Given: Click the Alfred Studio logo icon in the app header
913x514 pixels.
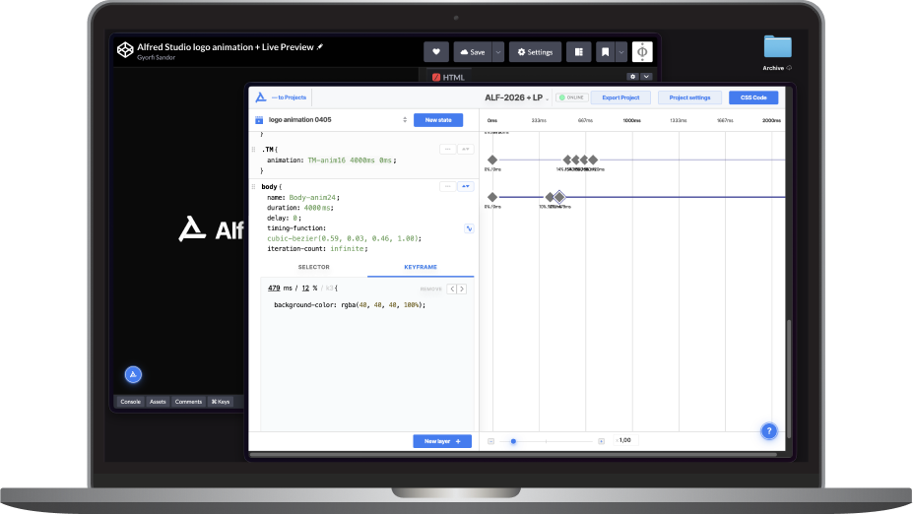Looking at the screenshot, I should (261, 97).
